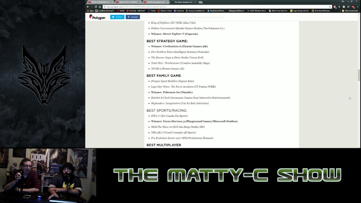Screen dimensions: 361x203
Task: Open the Epoxy | Leviathan bookmark
Action: pos(195,11)
